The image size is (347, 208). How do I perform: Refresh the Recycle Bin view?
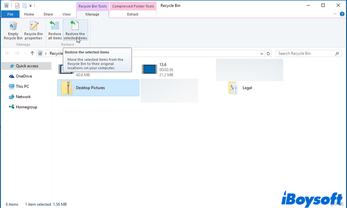click(268, 54)
